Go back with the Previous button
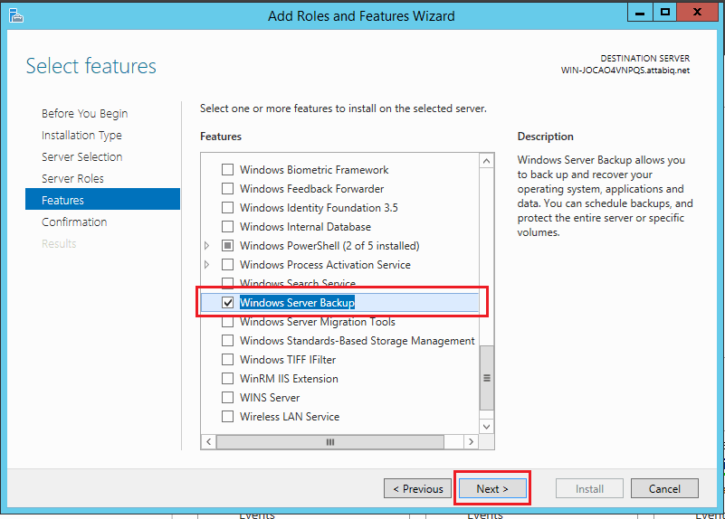 [x=417, y=489]
